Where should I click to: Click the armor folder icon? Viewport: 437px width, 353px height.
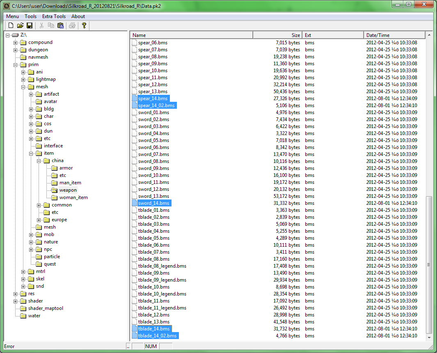(54, 168)
